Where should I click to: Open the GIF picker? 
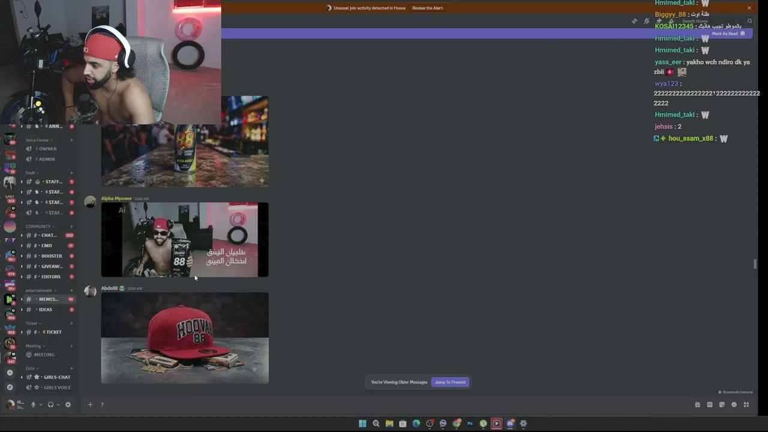click(x=710, y=404)
